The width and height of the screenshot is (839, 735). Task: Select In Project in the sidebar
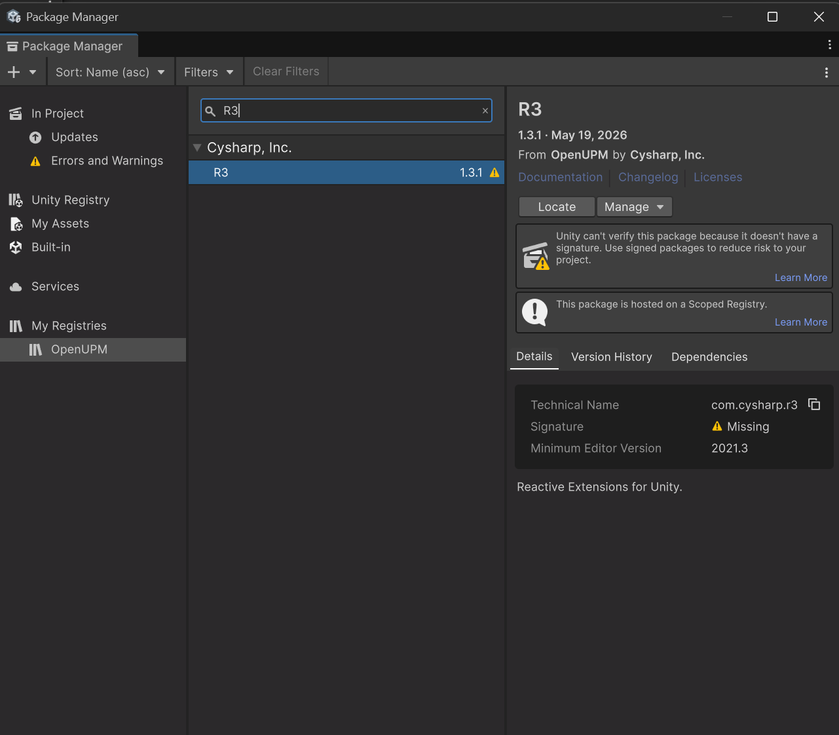58,113
